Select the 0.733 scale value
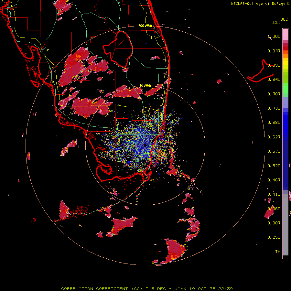The image size is (291, 291). pos(274,108)
